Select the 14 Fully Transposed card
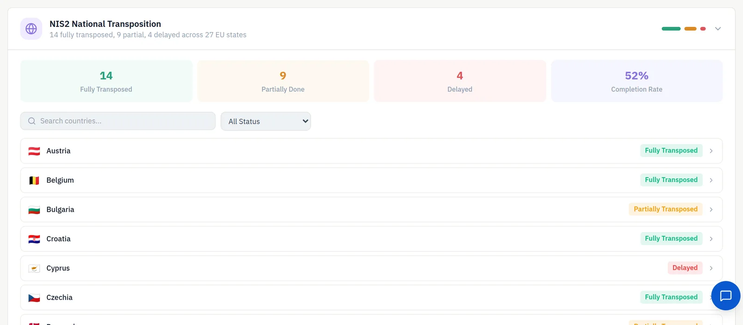The width and height of the screenshot is (743, 325). pyautogui.click(x=106, y=81)
